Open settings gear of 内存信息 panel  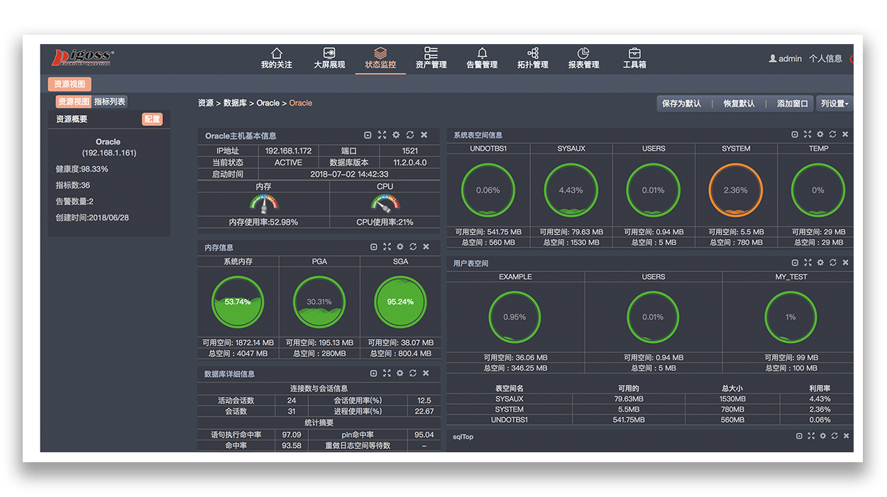[400, 247]
